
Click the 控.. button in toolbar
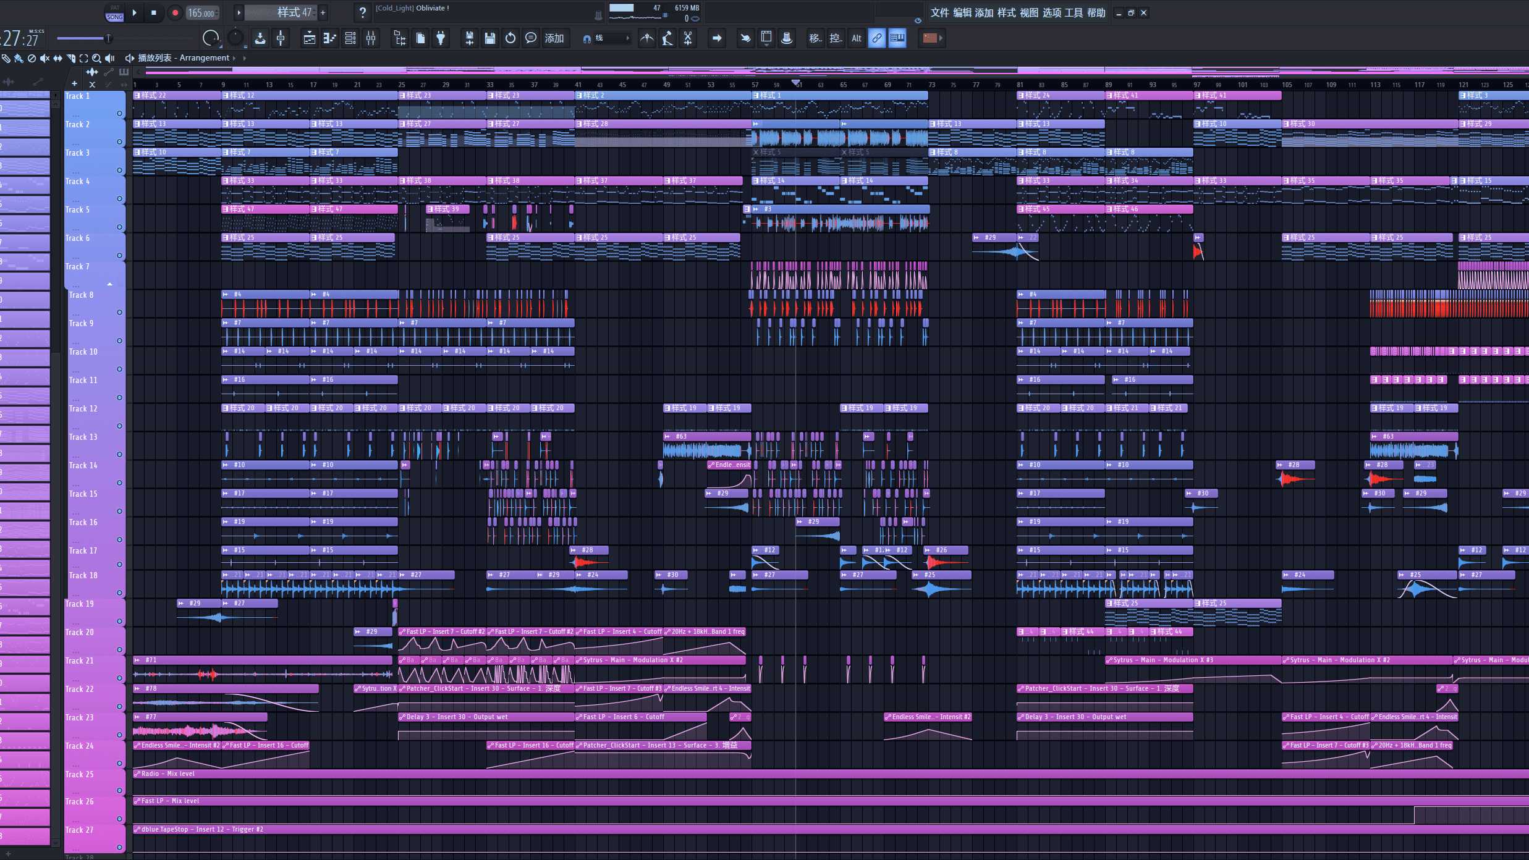point(836,38)
